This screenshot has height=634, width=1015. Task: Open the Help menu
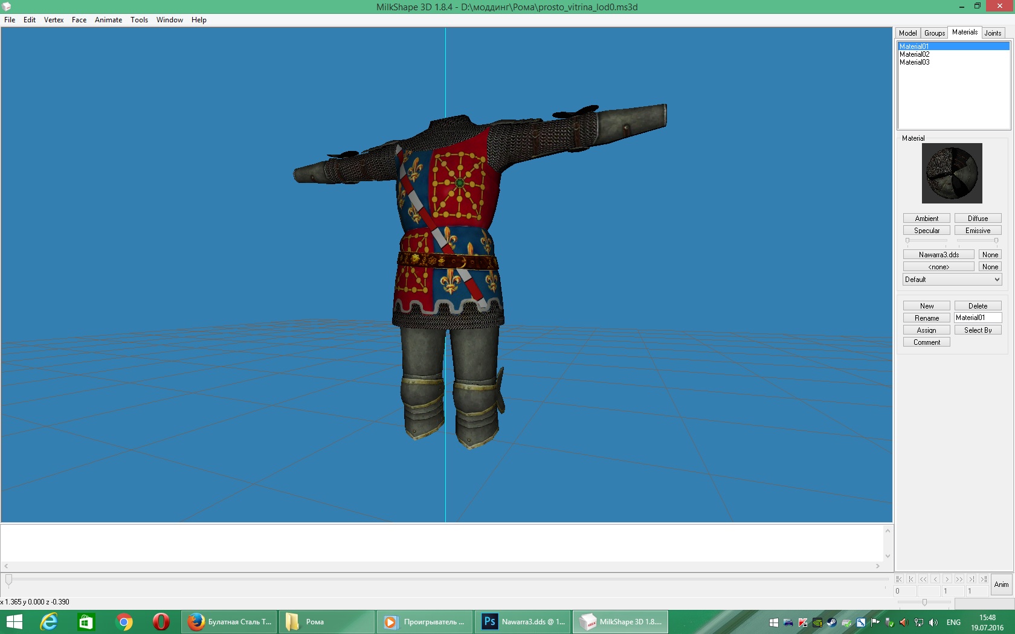coord(199,20)
